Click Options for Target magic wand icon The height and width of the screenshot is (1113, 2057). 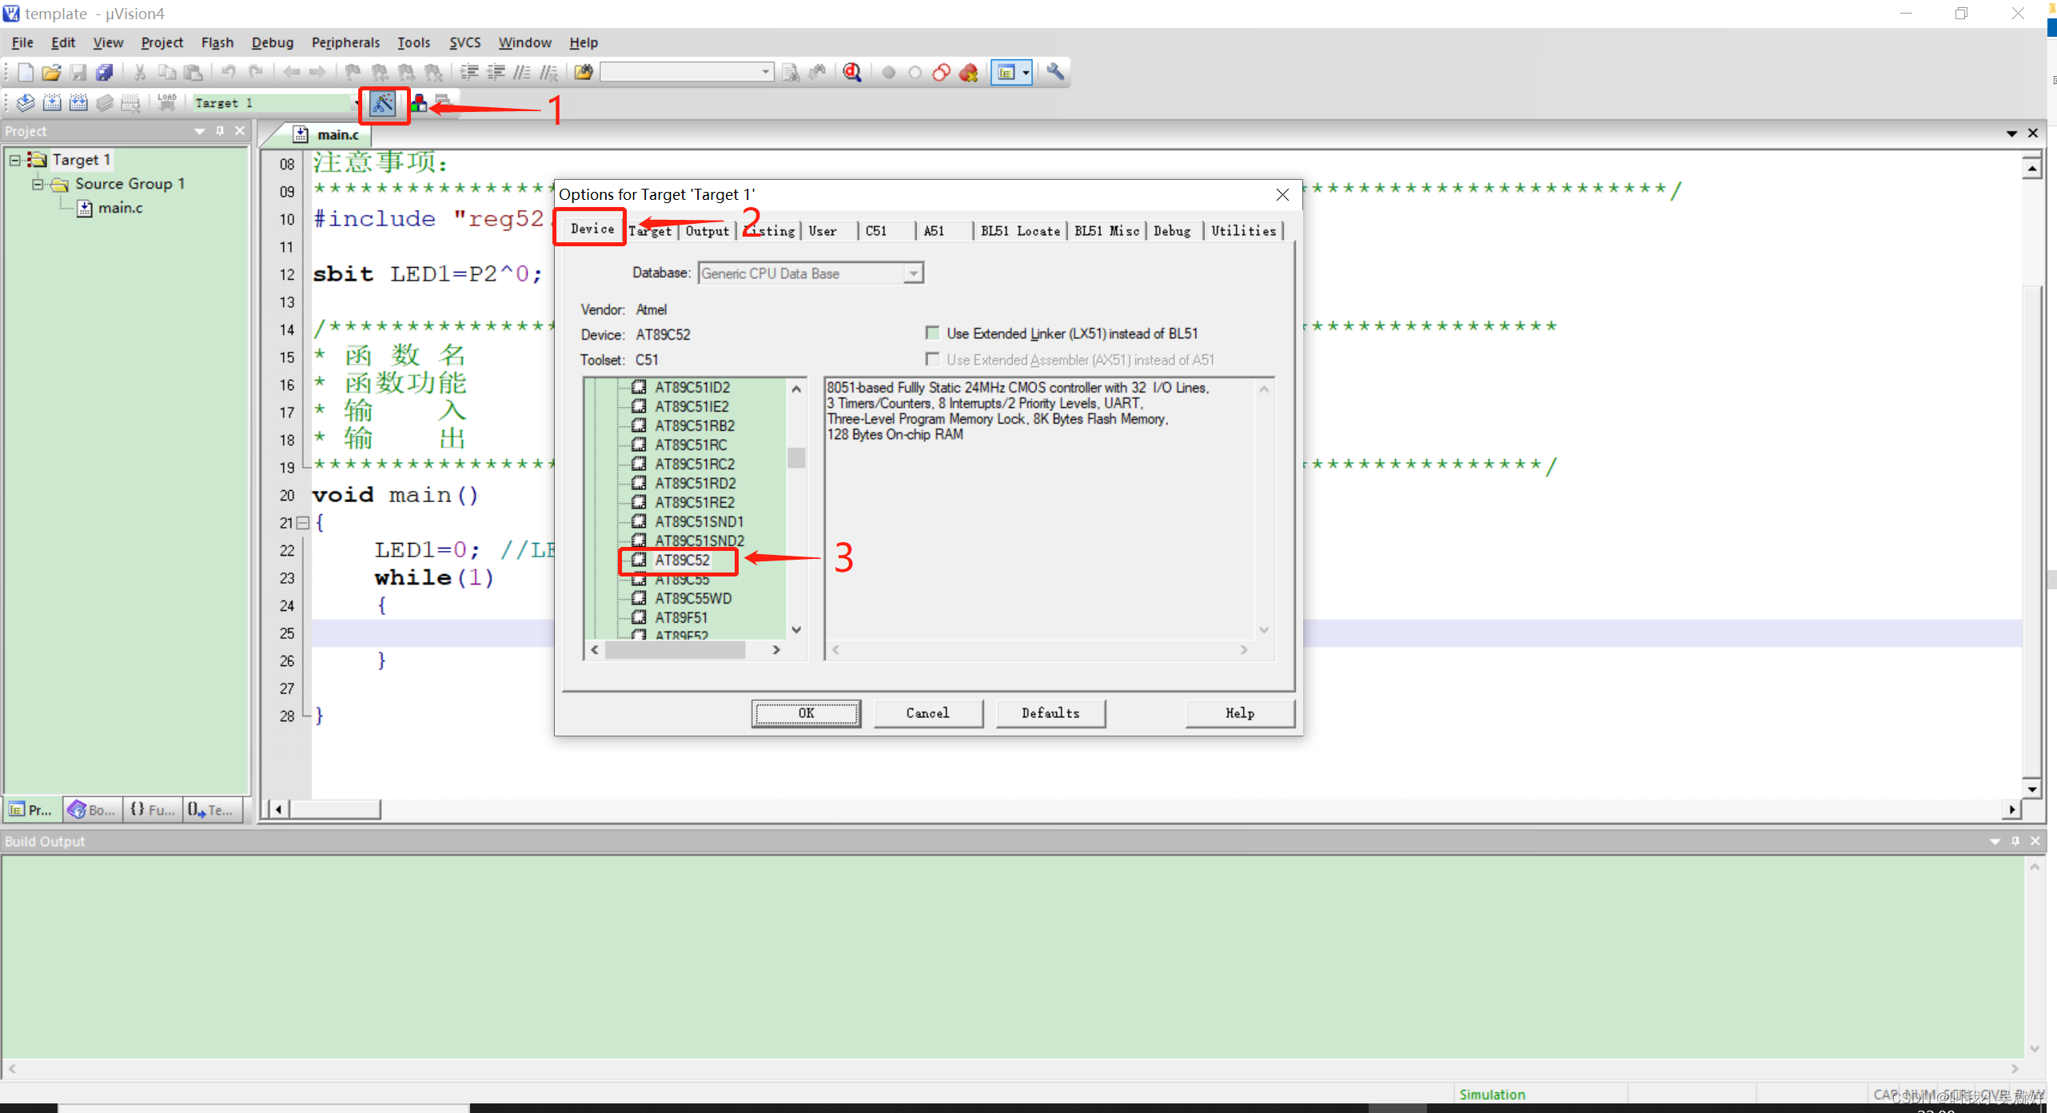(383, 103)
